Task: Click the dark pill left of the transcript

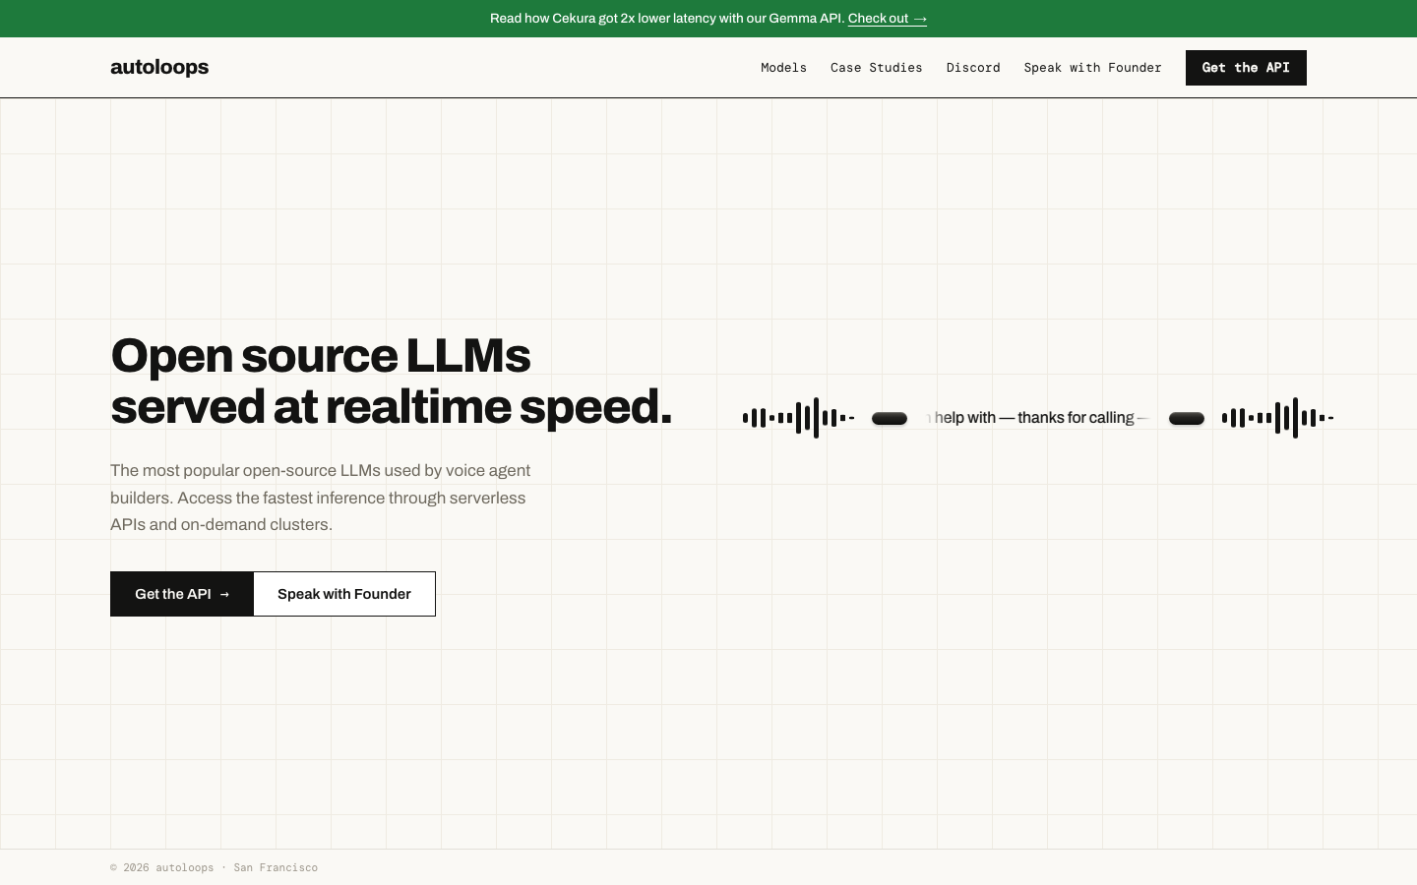Action: coord(890,419)
